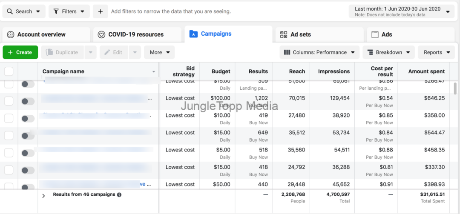Expand the Breakdown dropdown

[x=388, y=52]
